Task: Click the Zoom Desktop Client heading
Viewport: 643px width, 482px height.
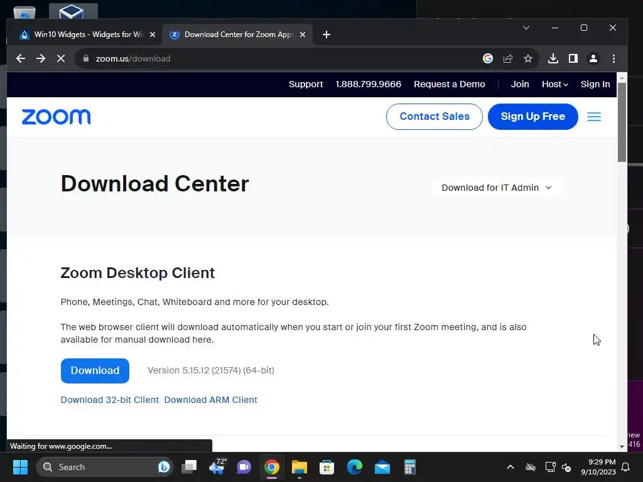Action: [138, 273]
